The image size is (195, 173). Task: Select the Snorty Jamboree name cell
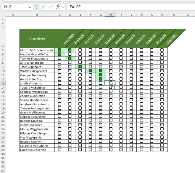[37, 125]
